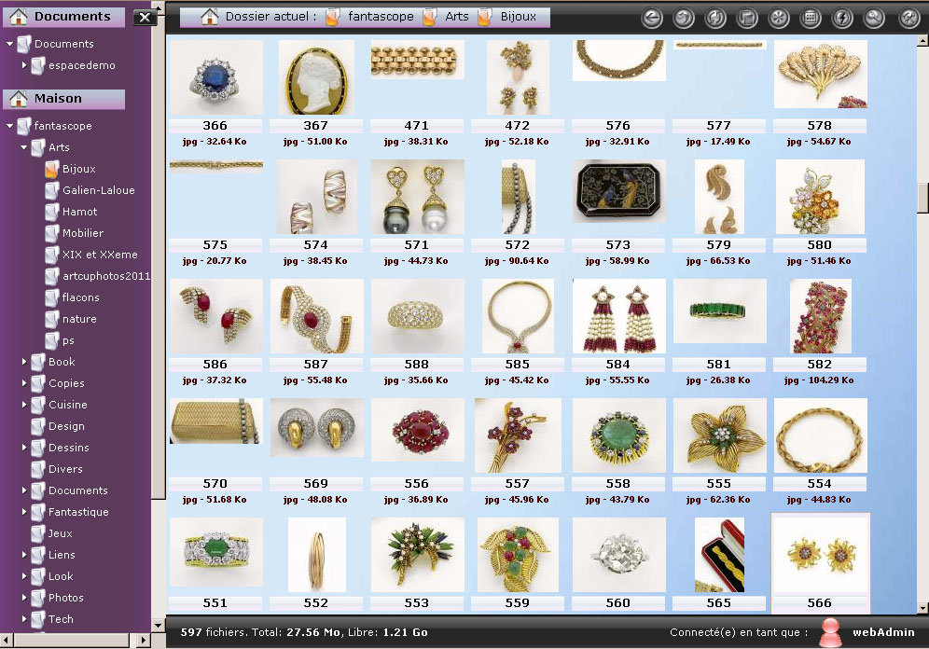Click the lightning bolt toolbar icon
This screenshot has width=929, height=649.
[842, 19]
